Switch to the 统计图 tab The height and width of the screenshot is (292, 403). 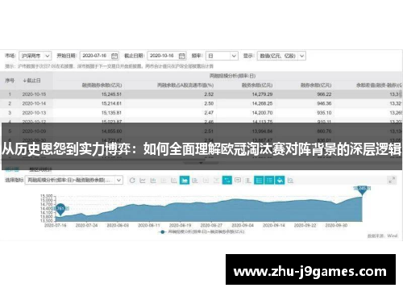12,169
